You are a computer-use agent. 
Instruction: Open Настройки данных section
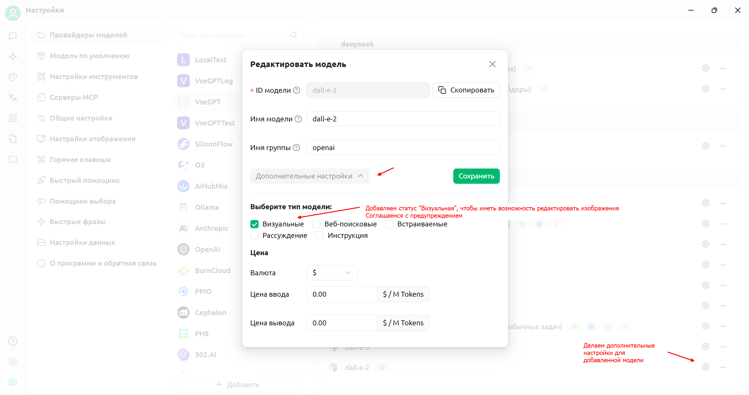pyautogui.click(x=97, y=243)
